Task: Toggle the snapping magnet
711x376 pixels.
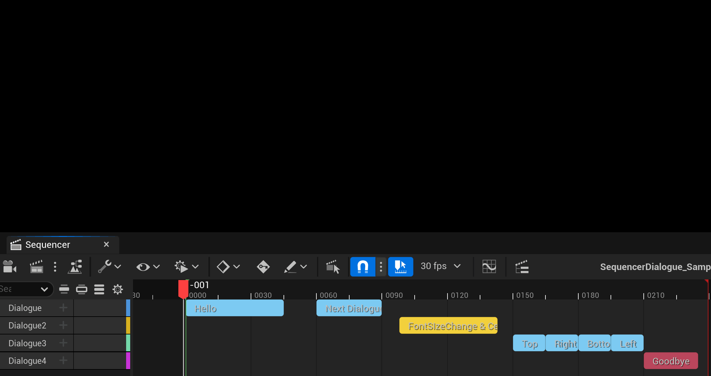Action: (362, 266)
